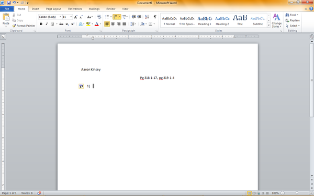Cut the selection with scissors icon
Image resolution: width=314 pixels, height=196 pixels.
point(17,15)
